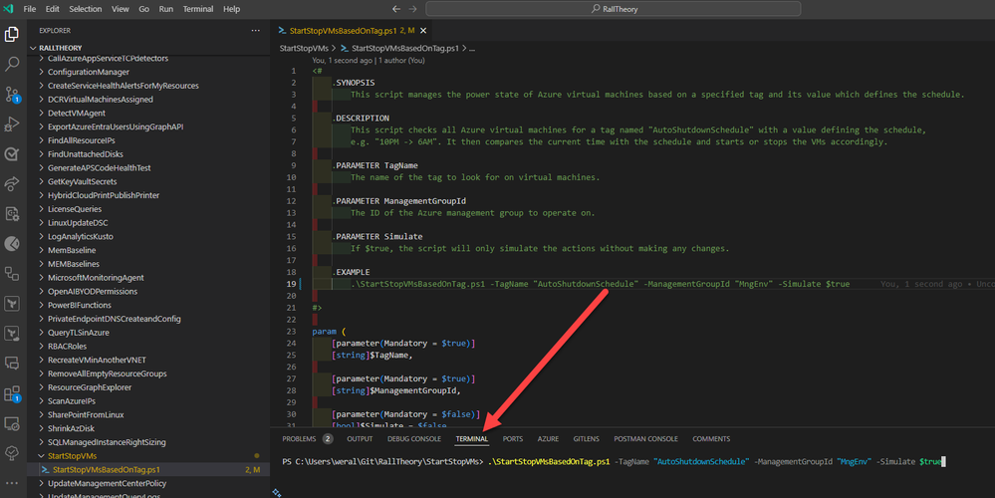The height and width of the screenshot is (498, 995).
Task: Open the Explorer view in activity bar
Action: coord(11,34)
